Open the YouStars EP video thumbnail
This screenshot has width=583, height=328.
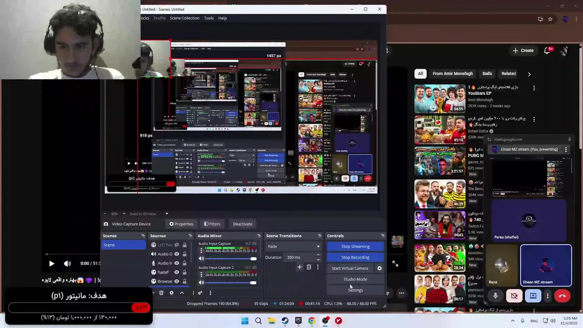point(440,98)
